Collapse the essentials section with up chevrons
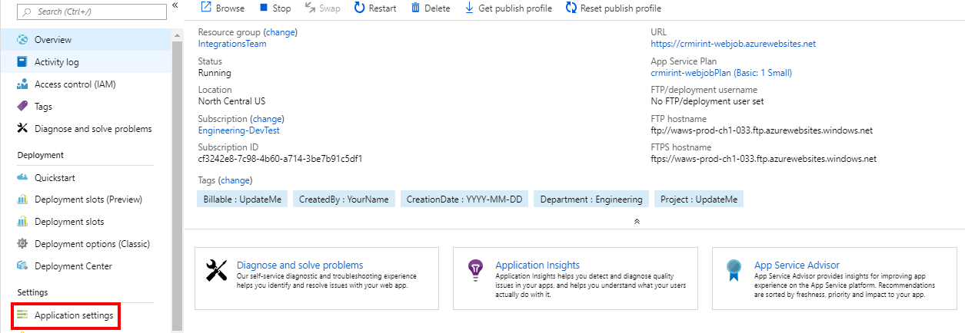The width and height of the screenshot is (965, 333). [637, 221]
